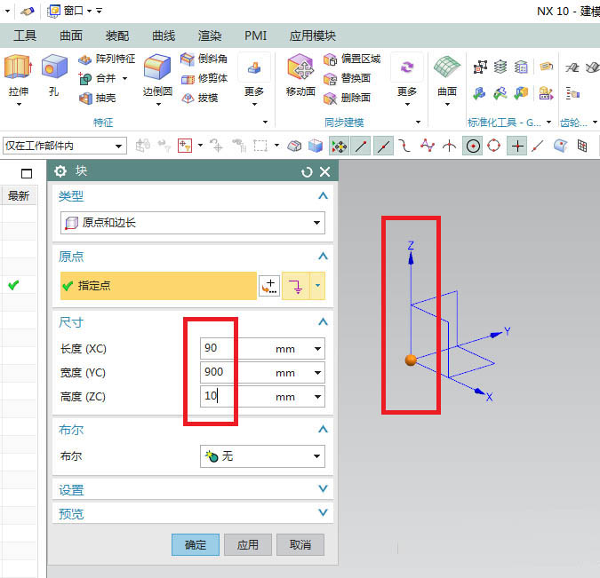Open the point dialog icon next to 指定点
The width and height of the screenshot is (600, 578).
pyautogui.click(x=269, y=286)
